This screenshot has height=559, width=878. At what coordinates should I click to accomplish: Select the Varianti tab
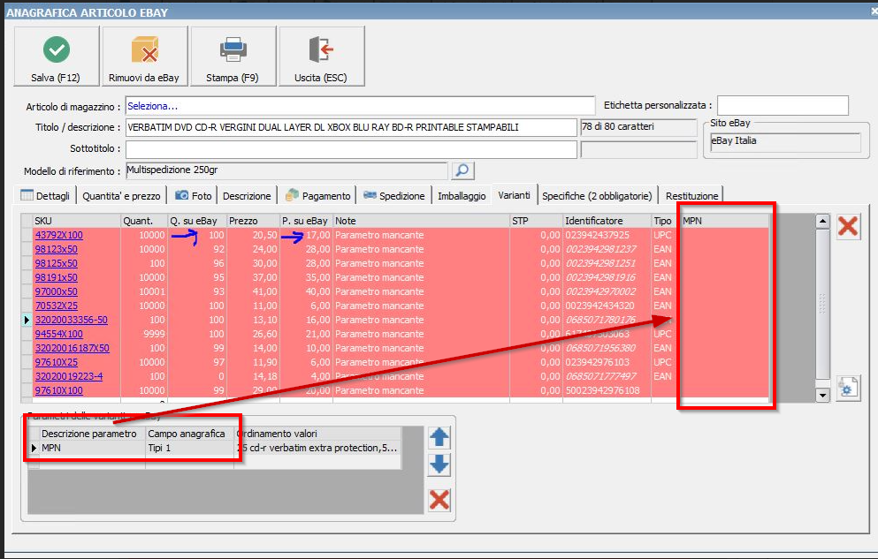coord(514,195)
